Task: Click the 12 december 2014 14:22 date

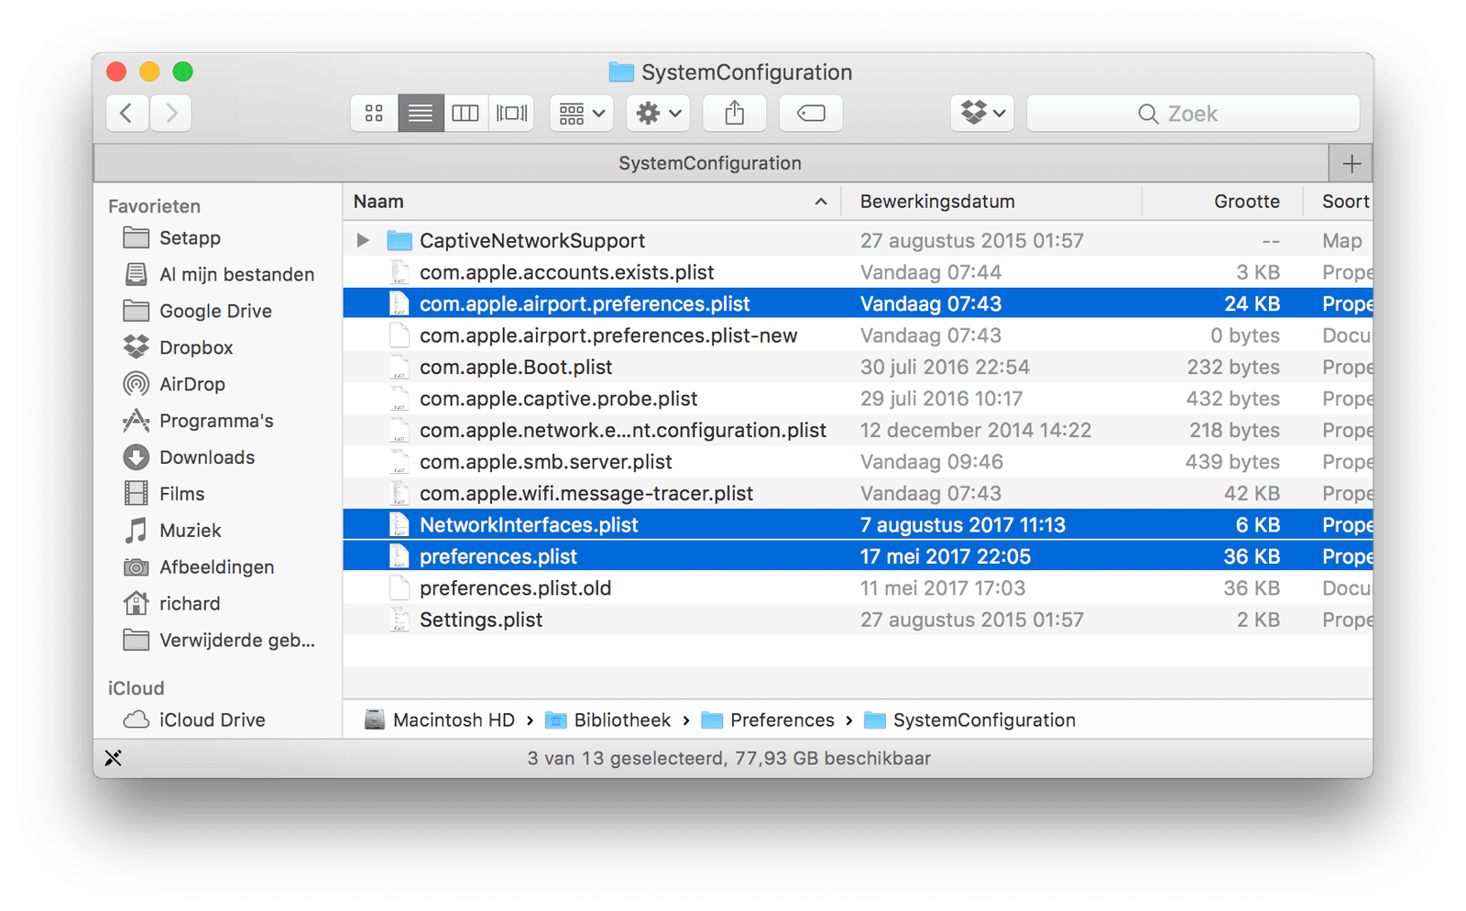Action: pyautogui.click(x=976, y=430)
